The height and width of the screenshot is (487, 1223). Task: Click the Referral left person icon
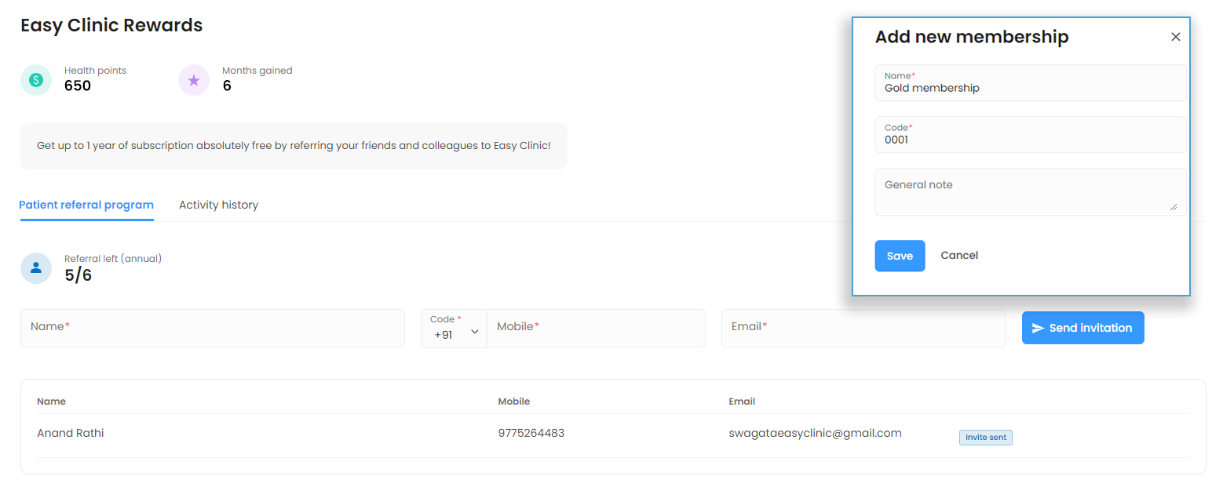36,268
